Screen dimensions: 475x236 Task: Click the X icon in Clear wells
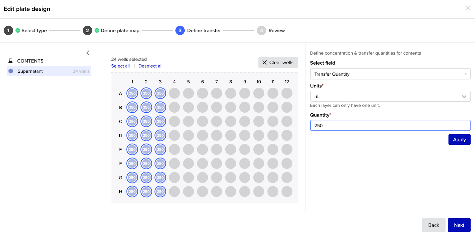[265, 63]
